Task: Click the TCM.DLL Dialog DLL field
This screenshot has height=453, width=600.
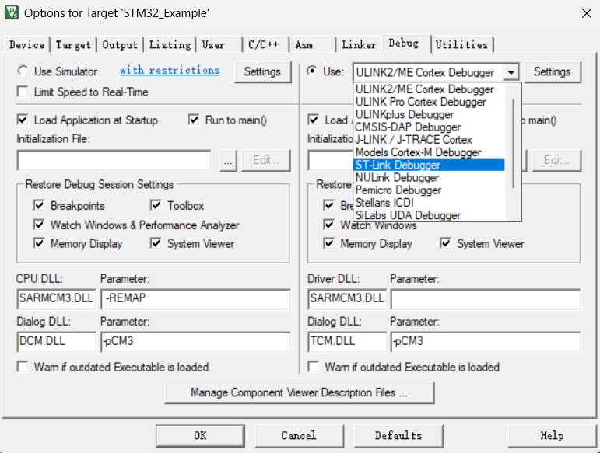Action: (x=346, y=341)
